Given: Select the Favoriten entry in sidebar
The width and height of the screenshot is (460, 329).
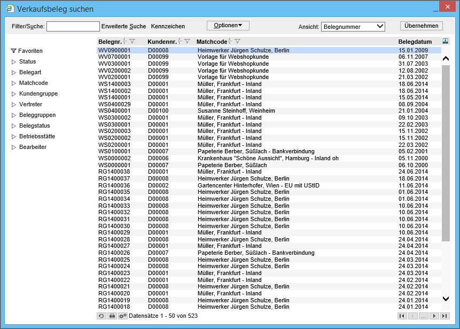Looking at the screenshot, I should click(x=30, y=51).
